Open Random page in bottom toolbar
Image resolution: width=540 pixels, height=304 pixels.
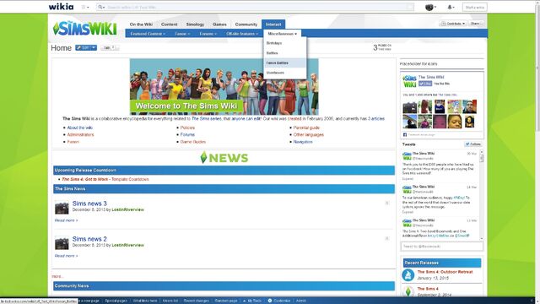(x=226, y=301)
